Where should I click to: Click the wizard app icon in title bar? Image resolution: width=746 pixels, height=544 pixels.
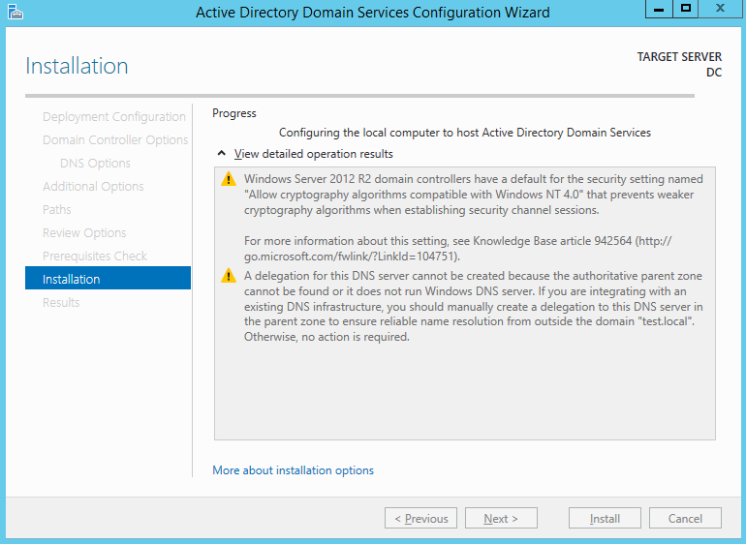pyautogui.click(x=16, y=12)
